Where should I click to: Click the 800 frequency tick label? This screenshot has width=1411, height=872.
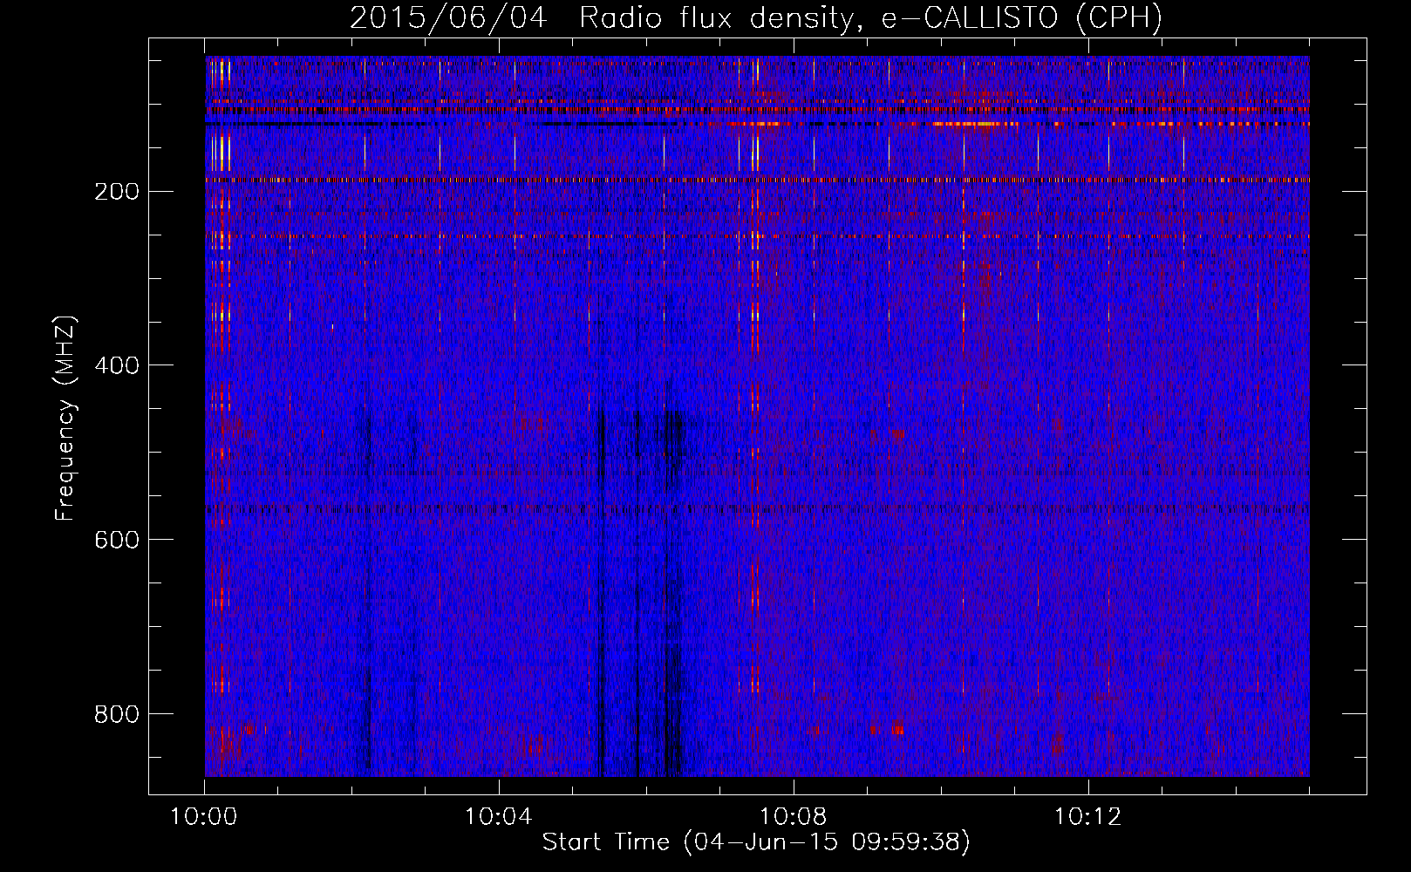(x=117, y=714)
